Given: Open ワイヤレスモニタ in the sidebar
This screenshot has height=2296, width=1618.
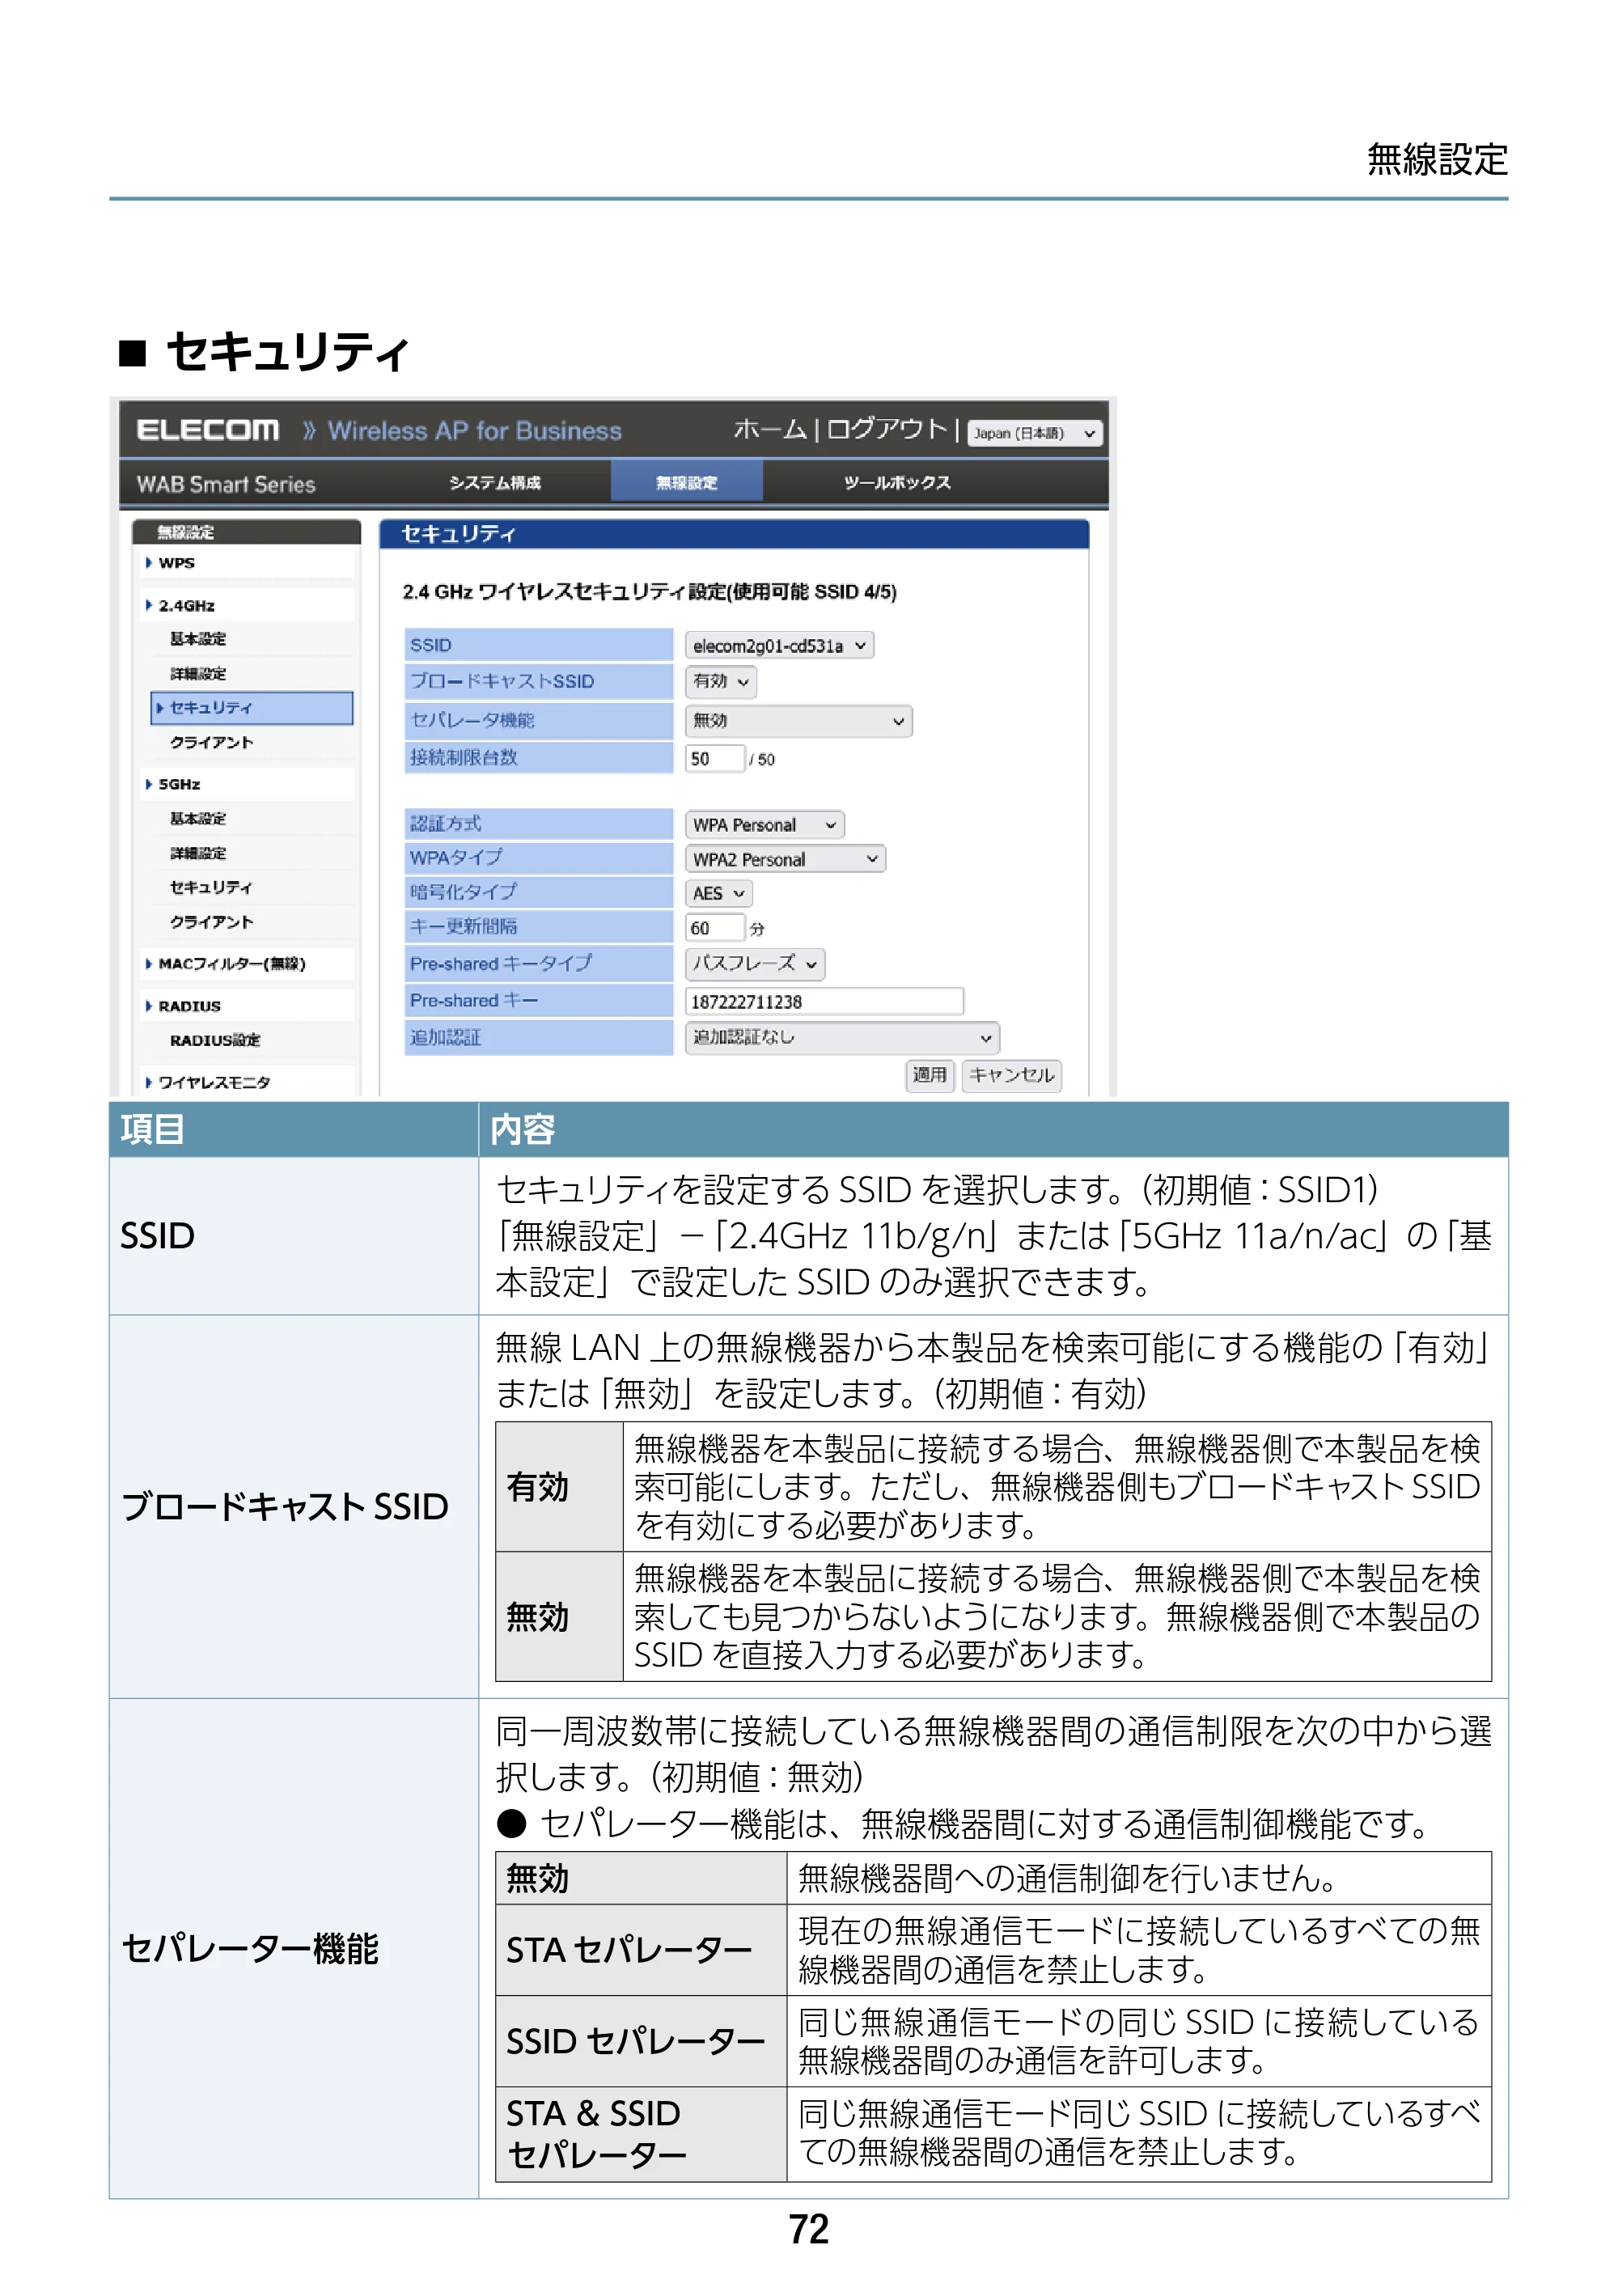Looking at the screenshot, I should (213, 1083).
